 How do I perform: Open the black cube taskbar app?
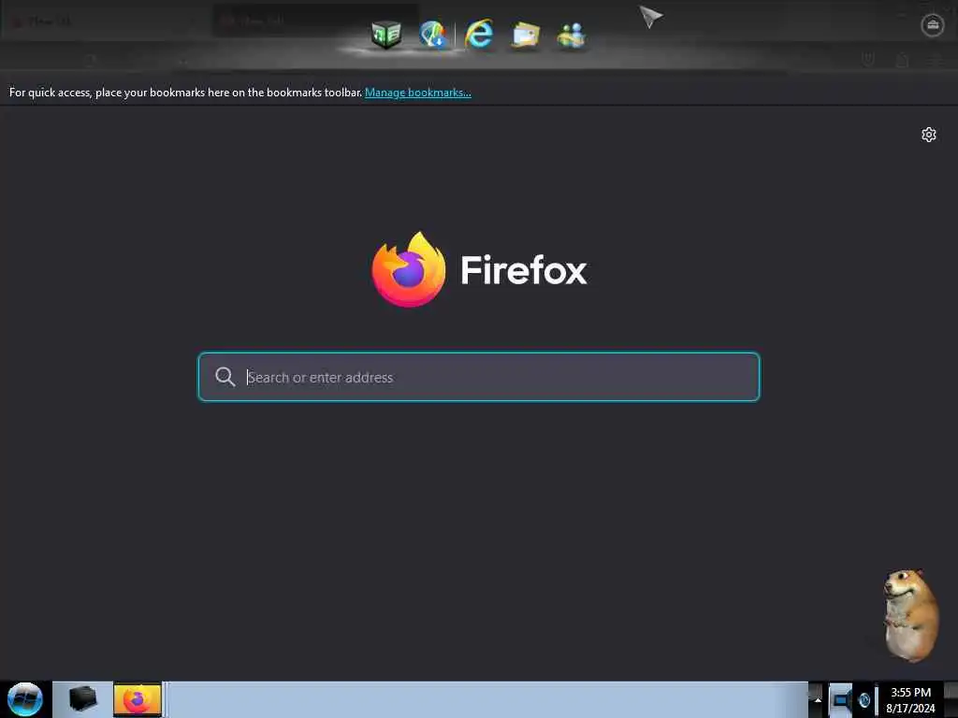click(x=83, y=699)
